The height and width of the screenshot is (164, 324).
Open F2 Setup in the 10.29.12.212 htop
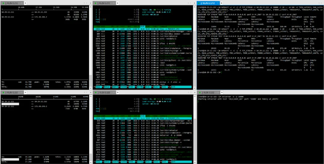(x=106, y=87)
